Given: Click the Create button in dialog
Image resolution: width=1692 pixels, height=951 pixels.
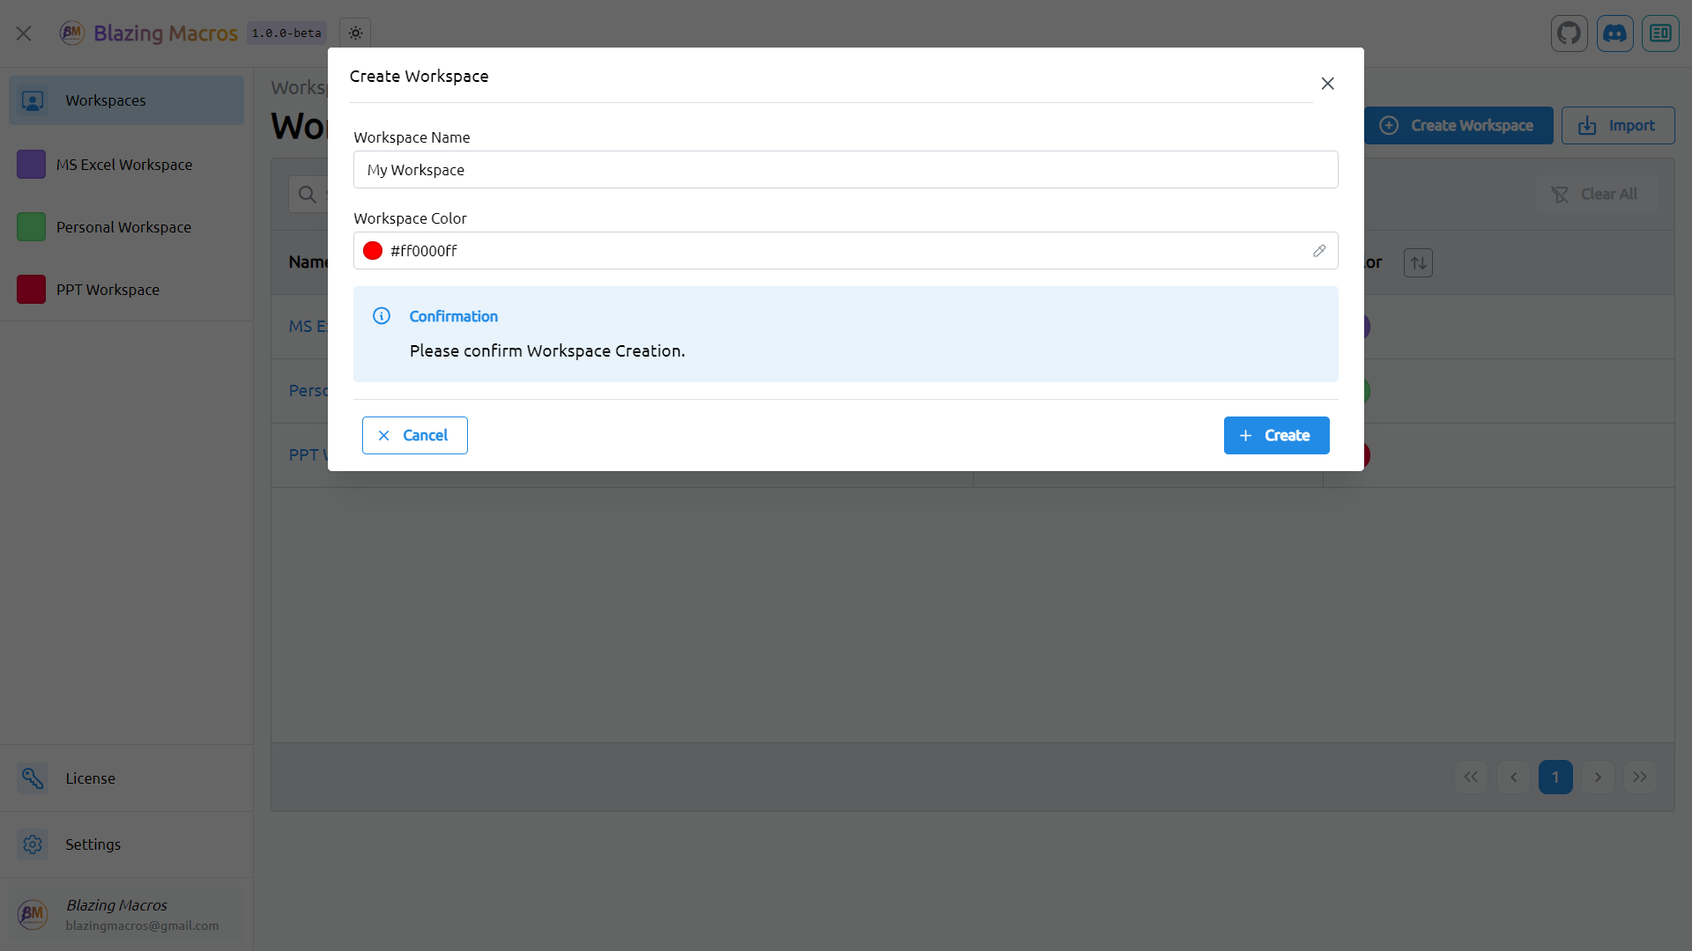Looking at the screenshot, I should click(x=1277, y=436).
